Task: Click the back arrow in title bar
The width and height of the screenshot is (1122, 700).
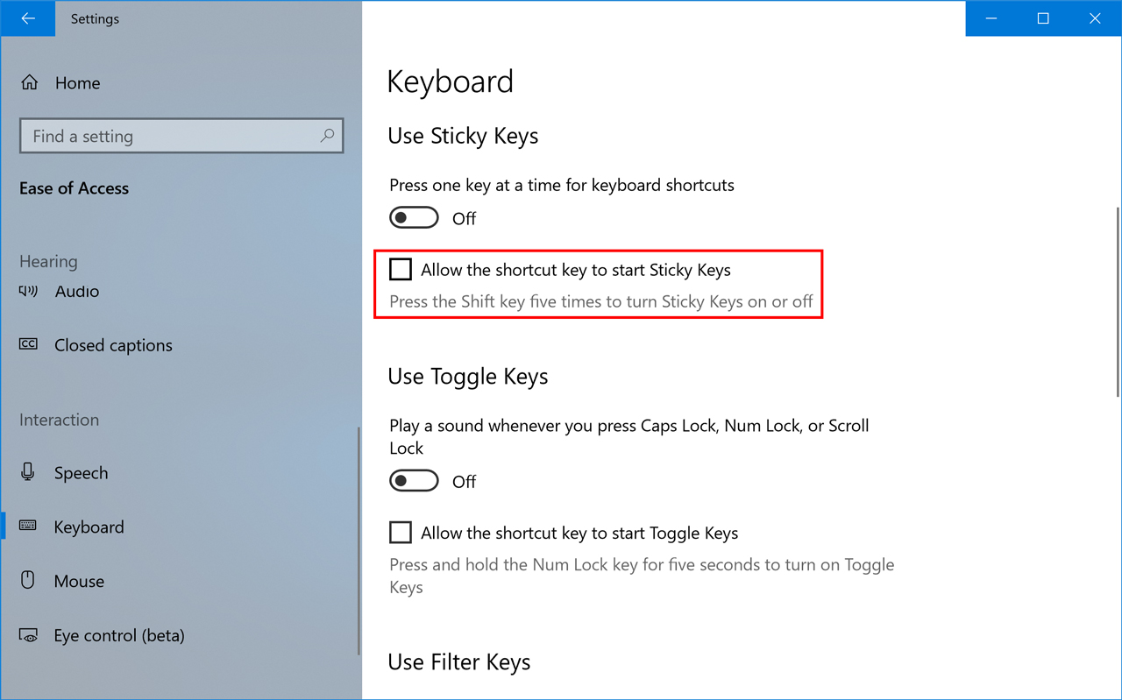Action: click(x=28, y=18)
